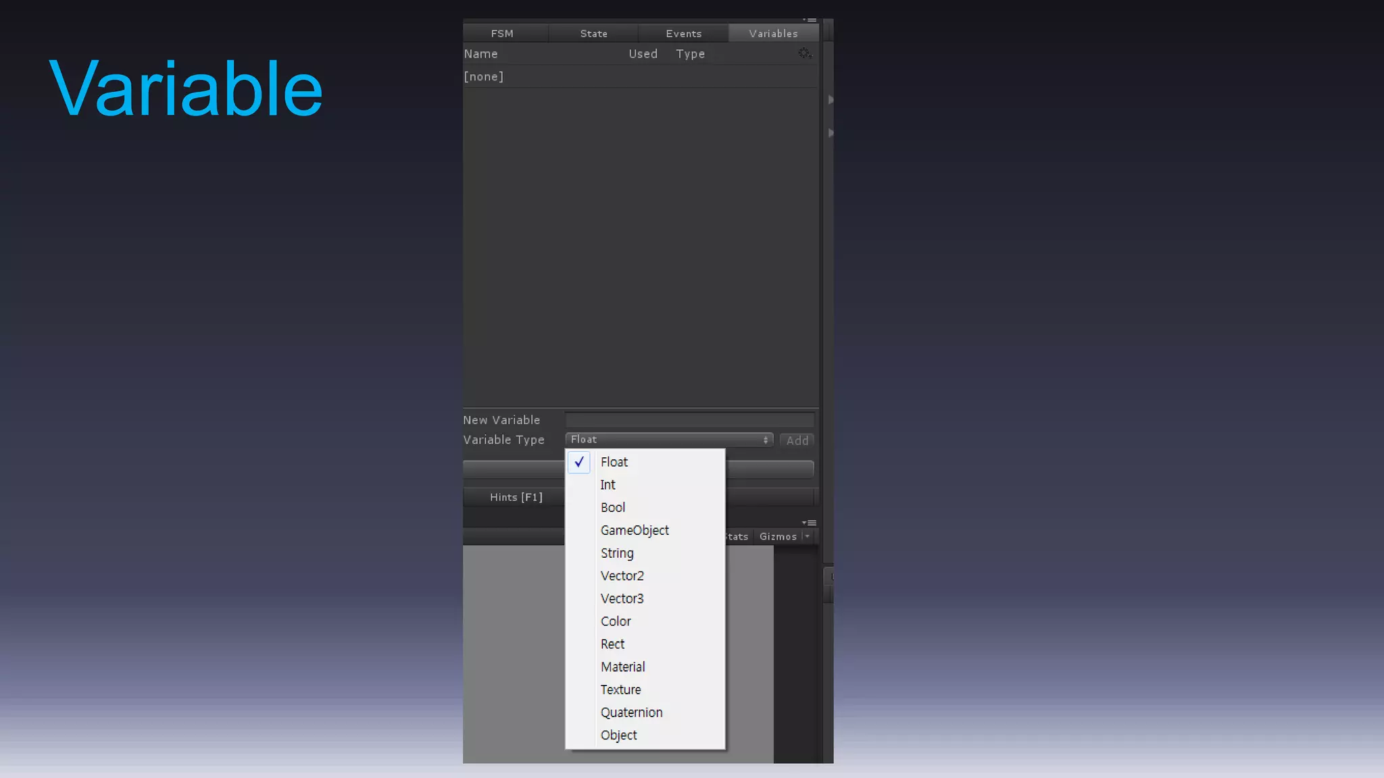Open the PlayMaker panel options menu icon
The width and height of the screenshot is (1384, 778).
coord(810,20)
